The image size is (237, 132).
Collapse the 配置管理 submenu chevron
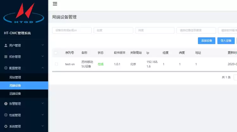43,68
